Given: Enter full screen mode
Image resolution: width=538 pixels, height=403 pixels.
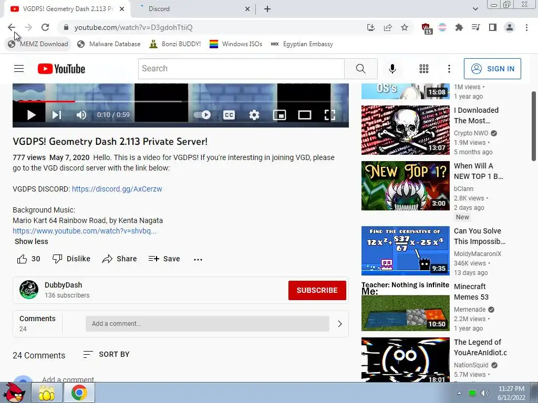Looking at the screenshot, I should [330, 115].
